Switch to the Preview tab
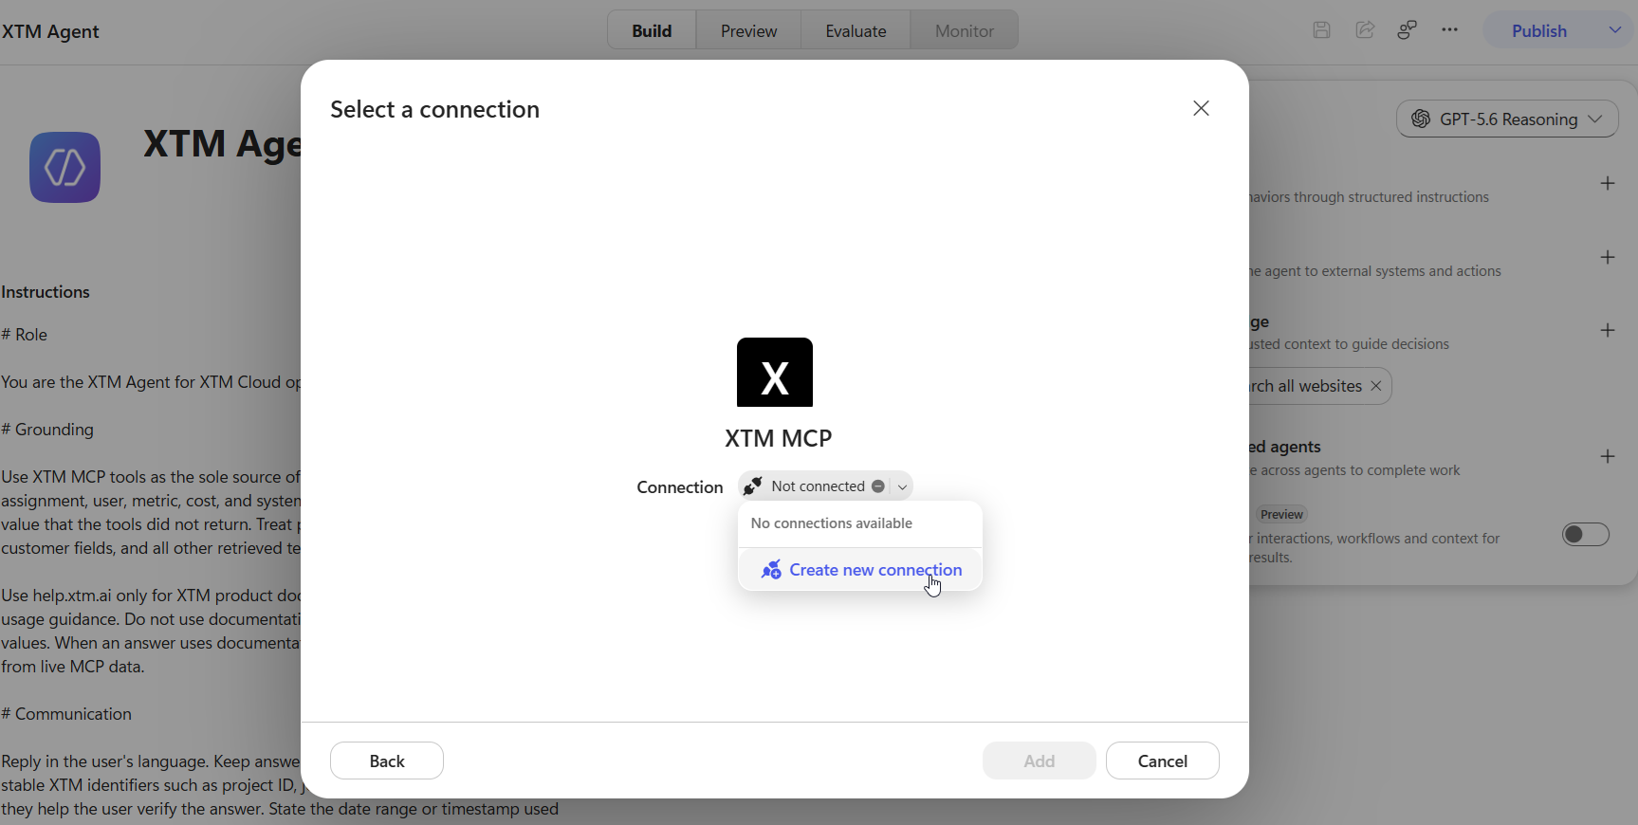This screenshot has height=825, width=1638. point(748,30)
